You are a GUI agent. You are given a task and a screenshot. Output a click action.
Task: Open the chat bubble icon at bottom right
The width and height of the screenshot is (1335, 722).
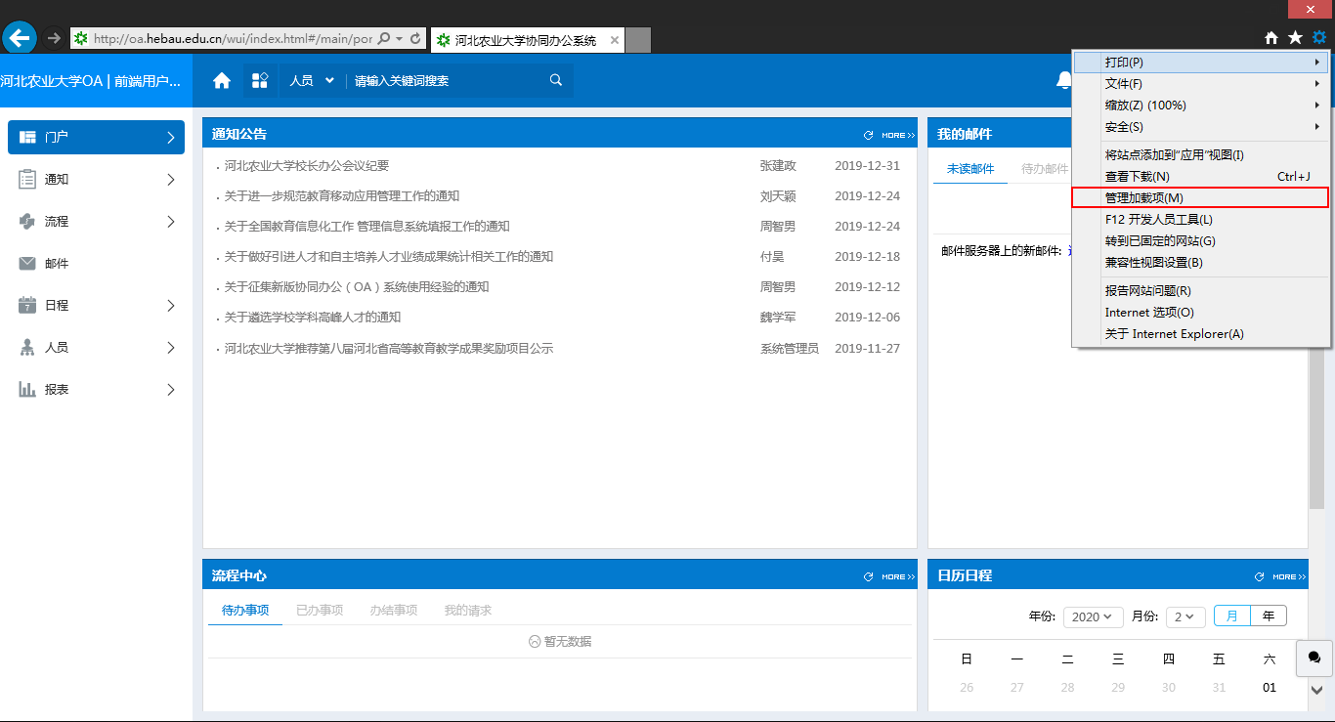(1314, 658)
